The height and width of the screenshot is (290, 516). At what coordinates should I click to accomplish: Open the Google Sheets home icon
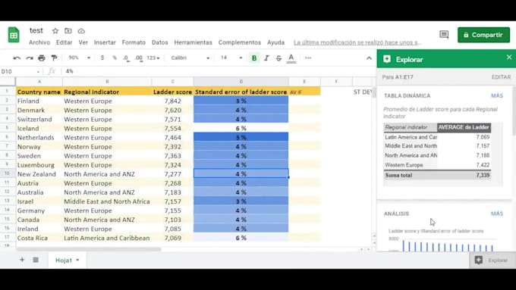tap(14, 35)
